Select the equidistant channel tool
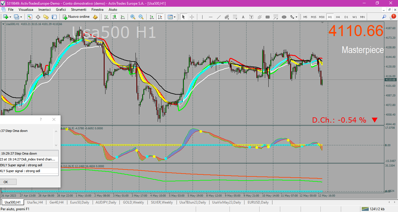The image size is (398, 212). pos(227,17)
